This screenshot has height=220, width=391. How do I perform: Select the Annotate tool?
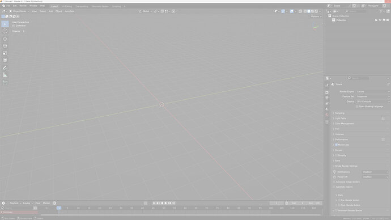(5, 68)
